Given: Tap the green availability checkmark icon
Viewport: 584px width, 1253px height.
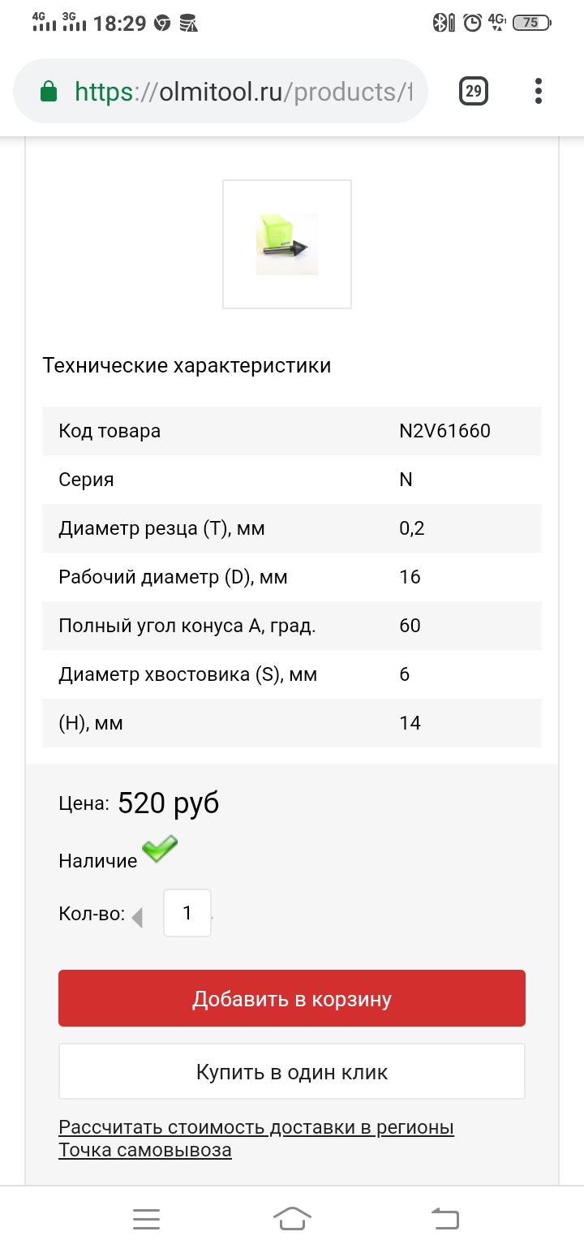Looking at the screenshot, I should pos(160,849).
